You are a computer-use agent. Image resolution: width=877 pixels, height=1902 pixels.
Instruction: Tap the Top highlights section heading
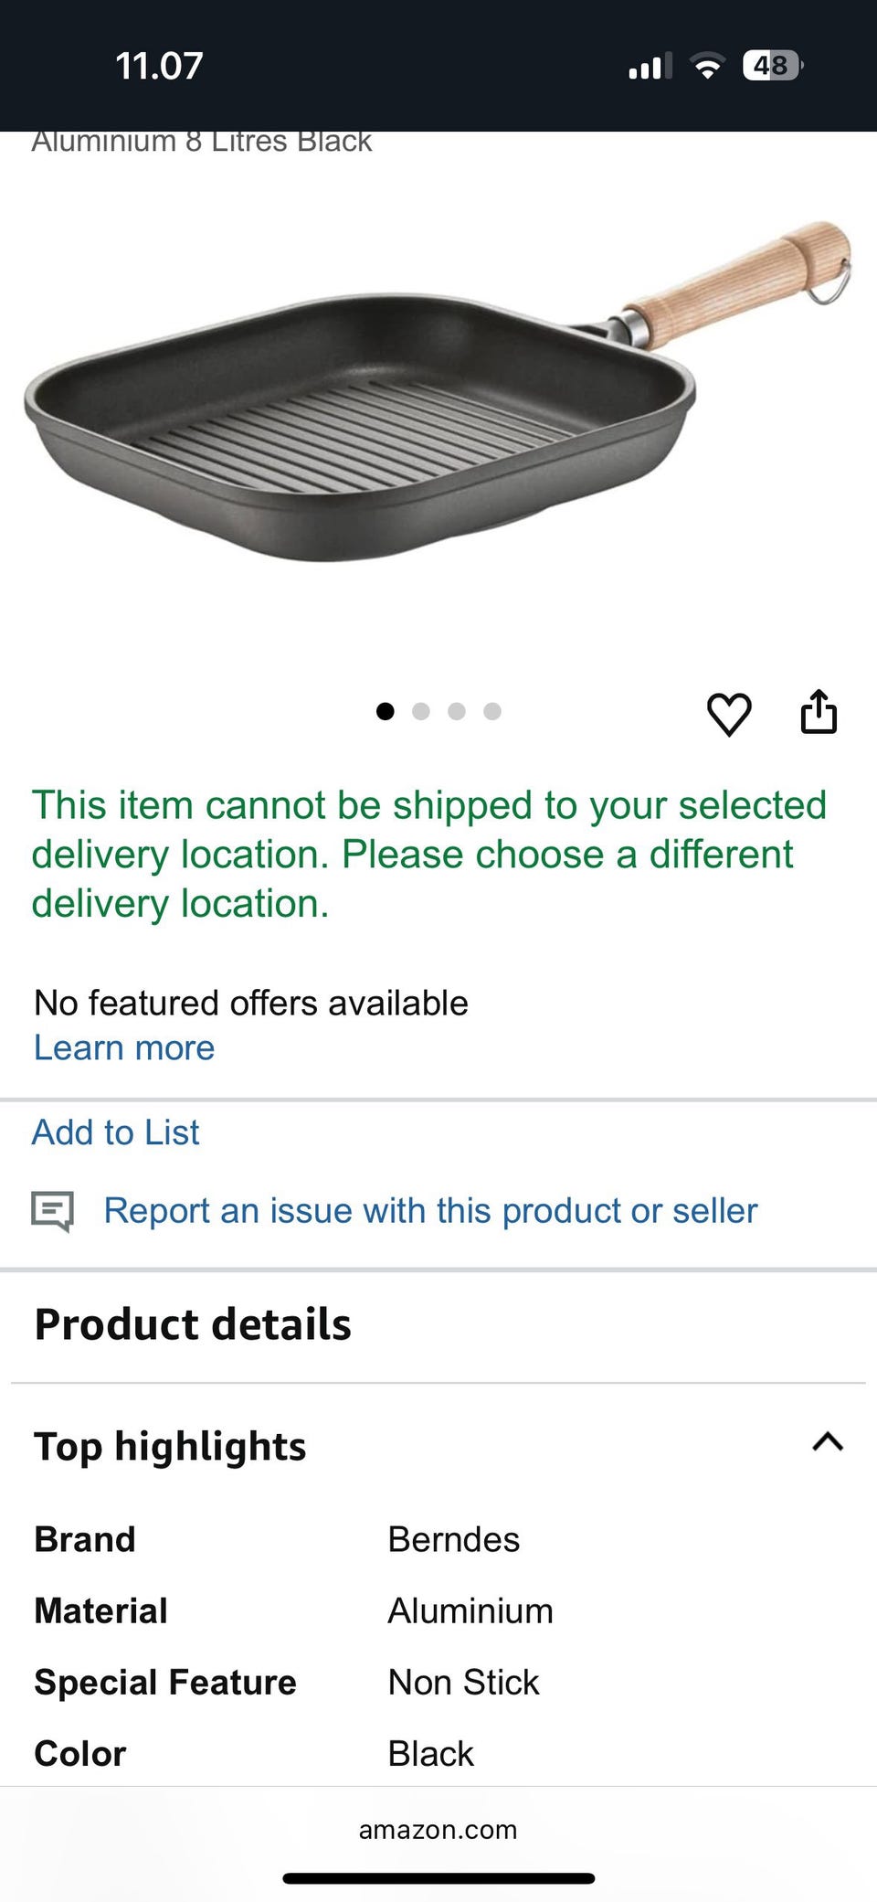coord(171,1447)
